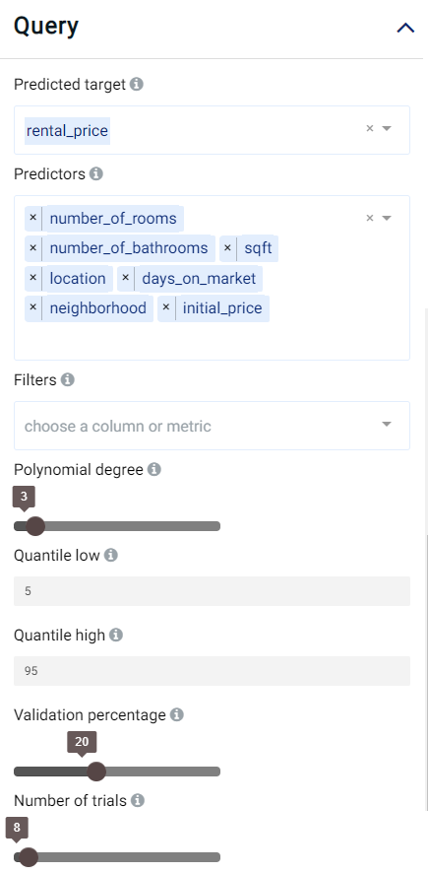Remove the days_on_market predictor tag
The height and width of the screenshot is (873, 428).
[125, 278]
